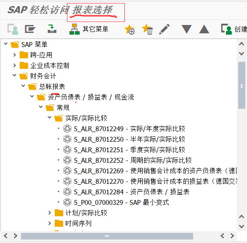The image size is (247, 243).
Task: Select the 财务会计 folder icon
Action: 24,76
